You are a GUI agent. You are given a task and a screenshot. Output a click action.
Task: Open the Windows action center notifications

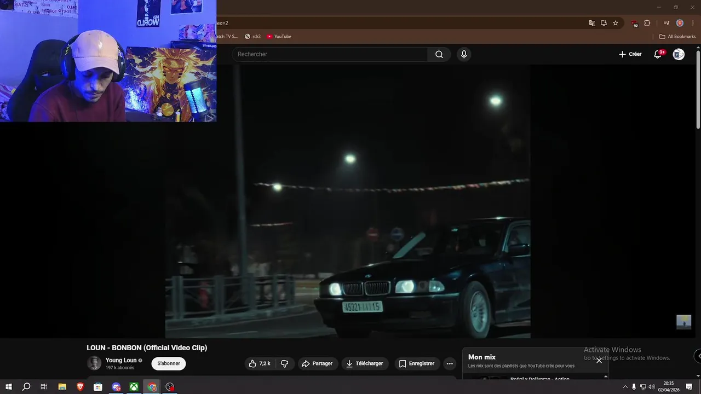click(689, 387)
